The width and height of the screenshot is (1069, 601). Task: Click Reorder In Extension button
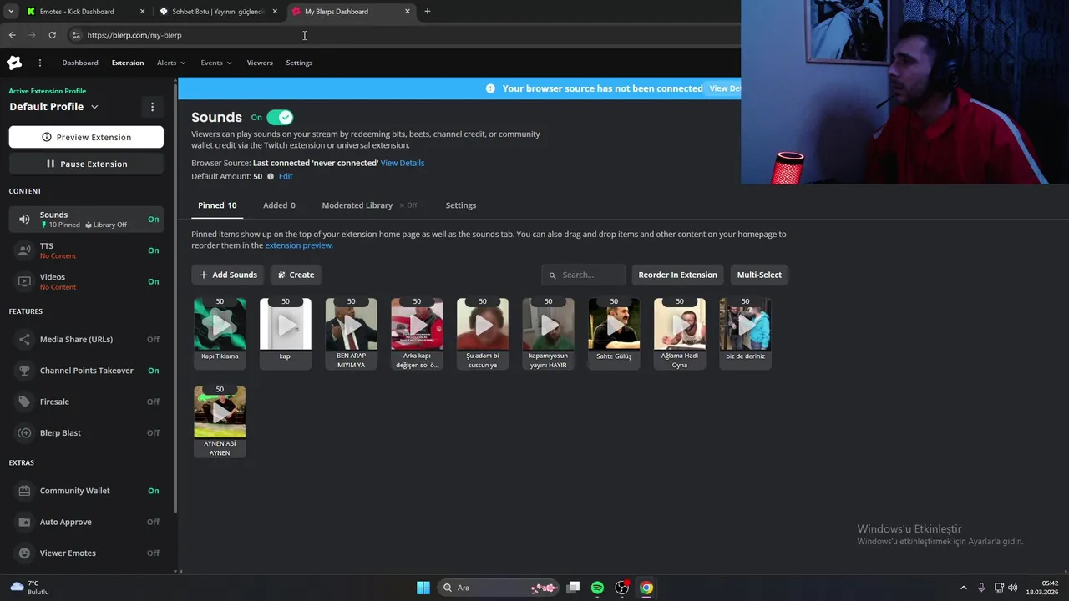coord(677,275)
